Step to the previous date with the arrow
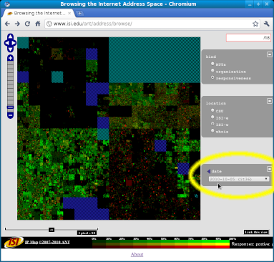This screenshot has height=262, width=274. coord(209,171)
